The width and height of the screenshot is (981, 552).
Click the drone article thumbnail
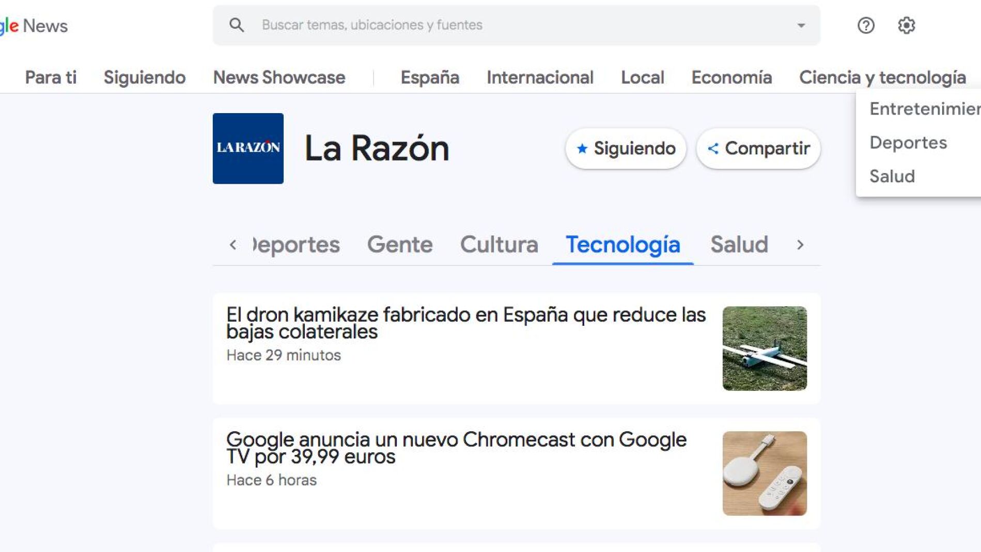click(765, 349)
